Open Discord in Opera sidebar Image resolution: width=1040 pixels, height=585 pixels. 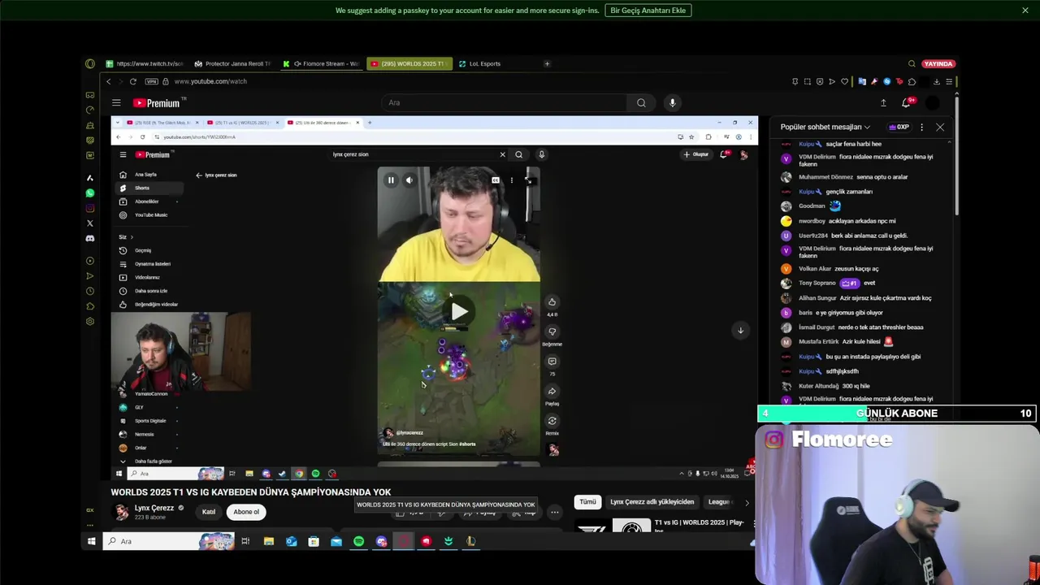tap(90, 238)
